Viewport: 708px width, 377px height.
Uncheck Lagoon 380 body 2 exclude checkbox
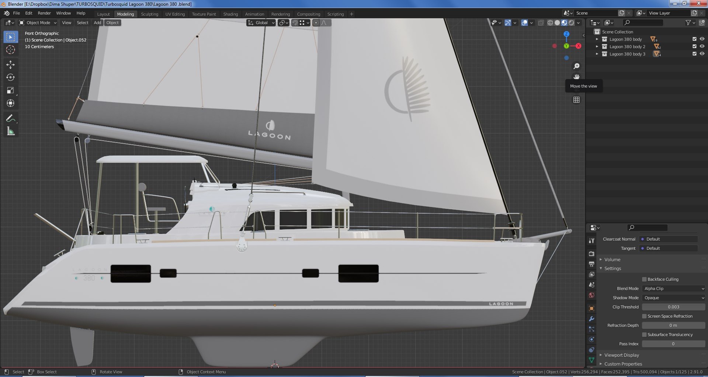pyautogui.click(x=694, y=46)
